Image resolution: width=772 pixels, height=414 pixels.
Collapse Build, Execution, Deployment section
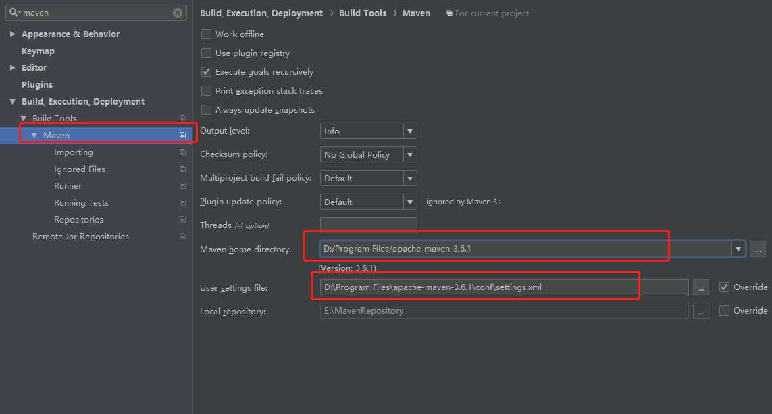pos(12,102)
